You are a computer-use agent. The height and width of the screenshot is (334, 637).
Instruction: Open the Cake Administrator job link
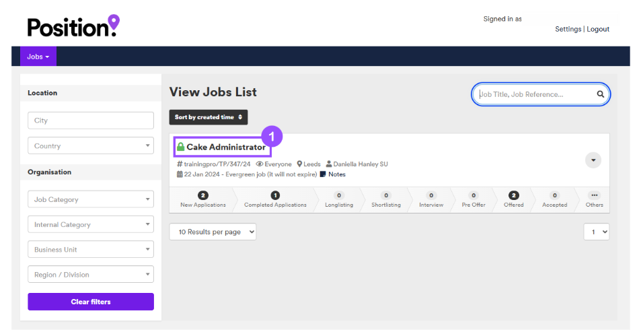pyautogui.click(x=226, y=147)
